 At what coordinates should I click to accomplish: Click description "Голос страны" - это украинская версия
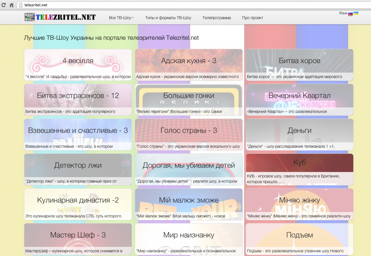(188, 146)
